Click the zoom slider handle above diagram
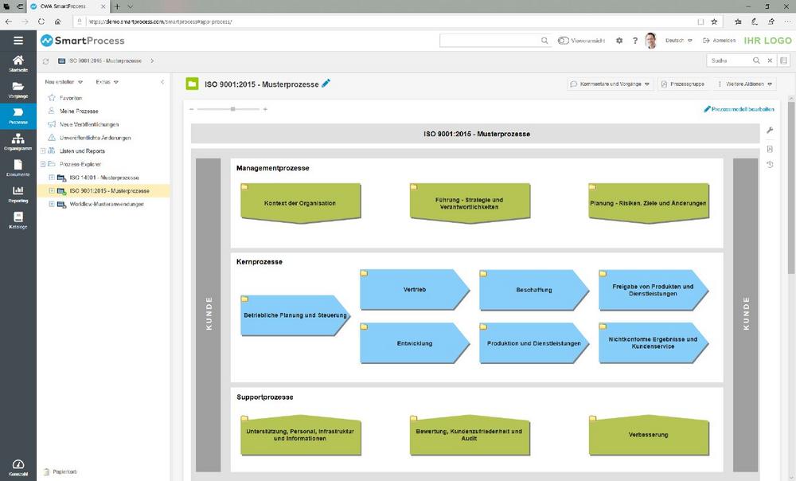Viewport: 796px width, 481px height. (232, 109)
